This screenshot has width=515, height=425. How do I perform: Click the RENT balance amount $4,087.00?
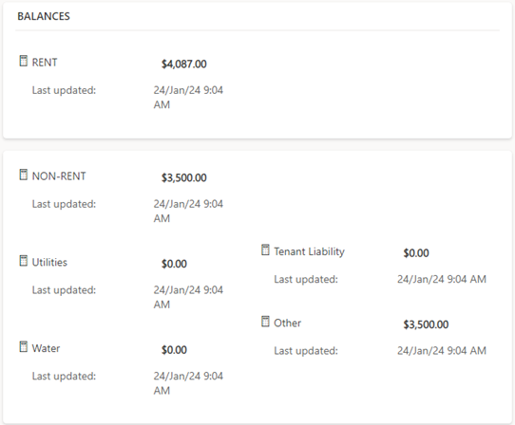click(184, 64)
